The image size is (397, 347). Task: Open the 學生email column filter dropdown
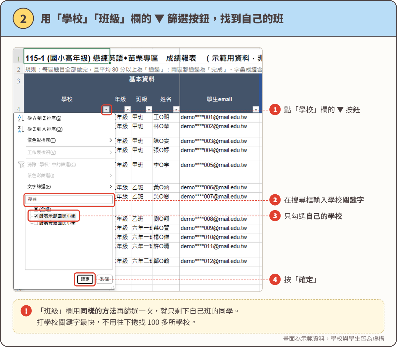pos(256,109)
